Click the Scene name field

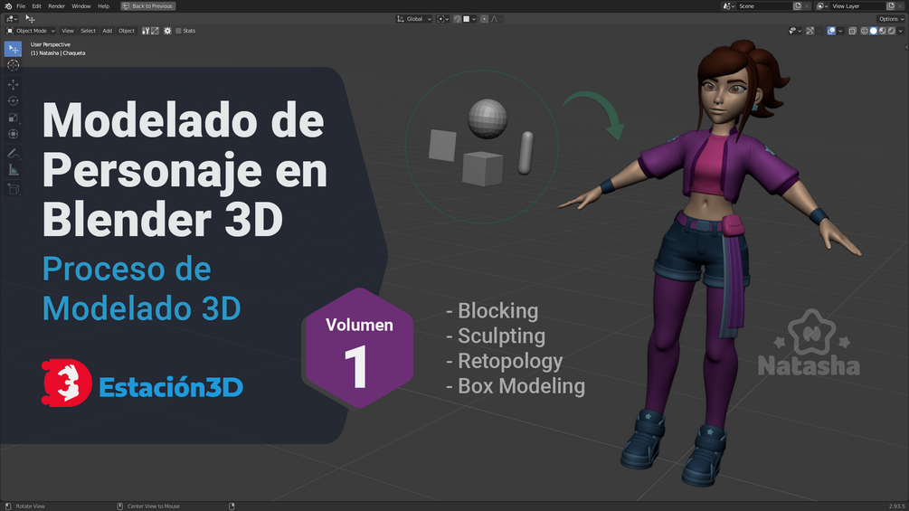(764, 5)
